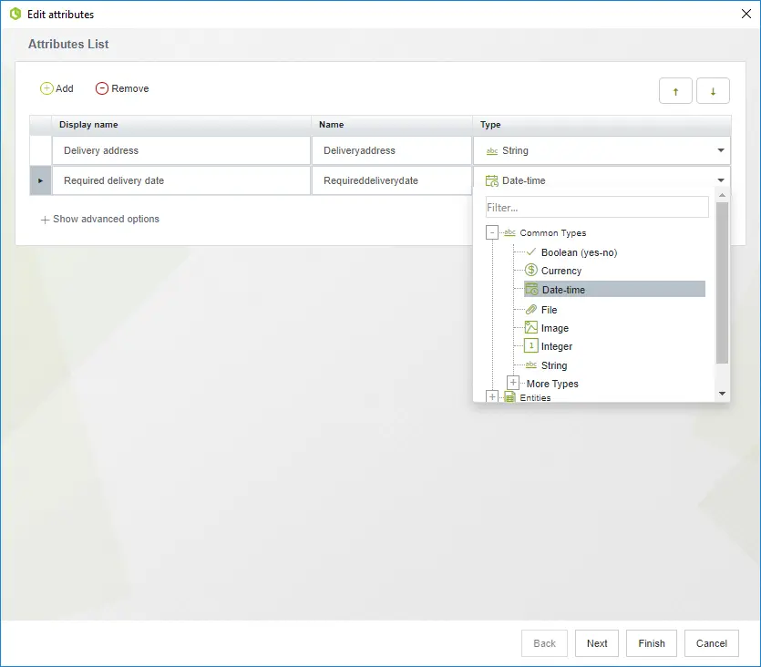Click the Cancel button
The height and width of the screenshot is (667, 761).
(712, 643)
